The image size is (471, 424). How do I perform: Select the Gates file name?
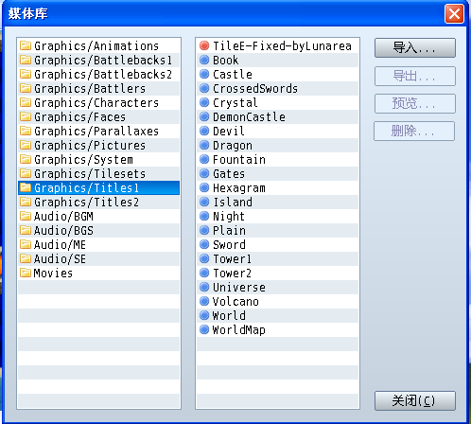pyautogui.click(x=229, y=174)
